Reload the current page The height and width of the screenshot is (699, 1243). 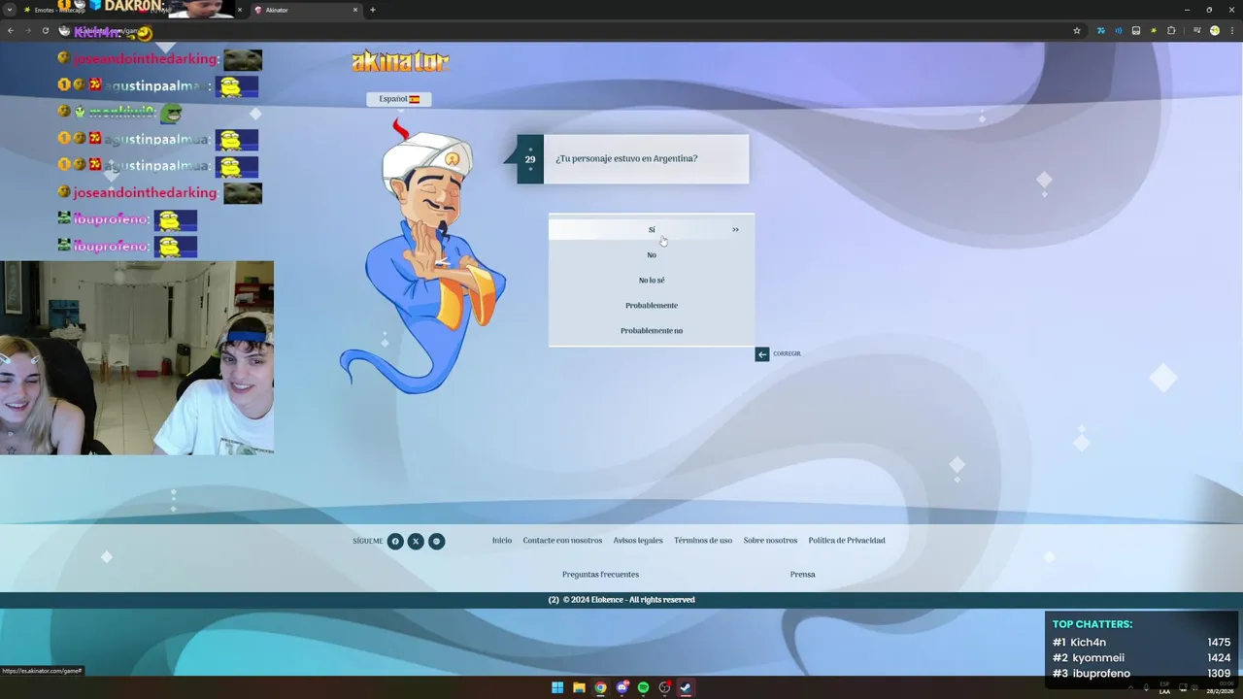tap(45, 31)
